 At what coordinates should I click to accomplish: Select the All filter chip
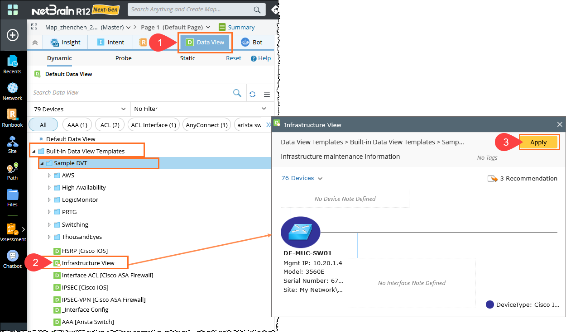pyautogui.click(x=43, y=125)
